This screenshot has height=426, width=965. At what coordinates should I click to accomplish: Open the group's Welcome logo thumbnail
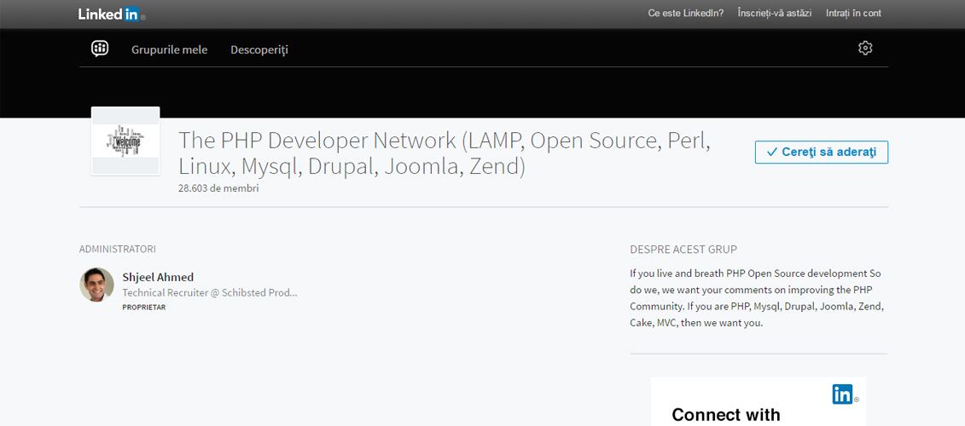coord(125,141)
